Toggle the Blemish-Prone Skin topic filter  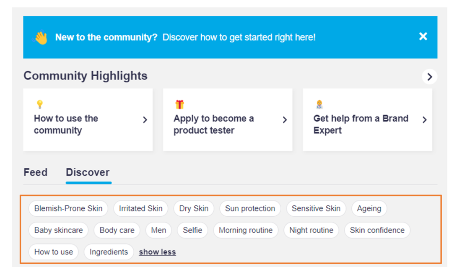coord(68,208)
